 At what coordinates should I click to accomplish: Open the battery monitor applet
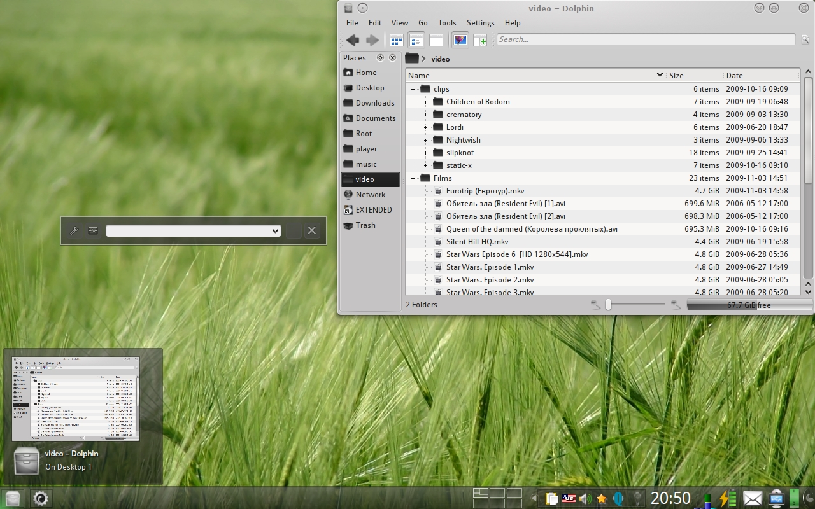coord(728,498)
